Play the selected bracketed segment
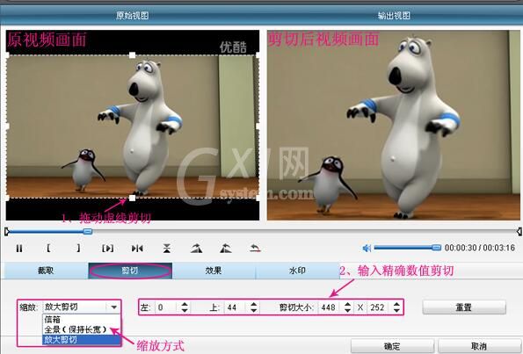523x354 pixels. pos(107,249)
